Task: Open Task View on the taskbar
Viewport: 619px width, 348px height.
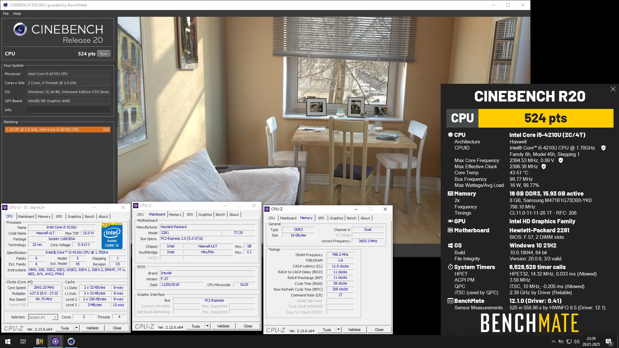Action: [x=23, y=342]
